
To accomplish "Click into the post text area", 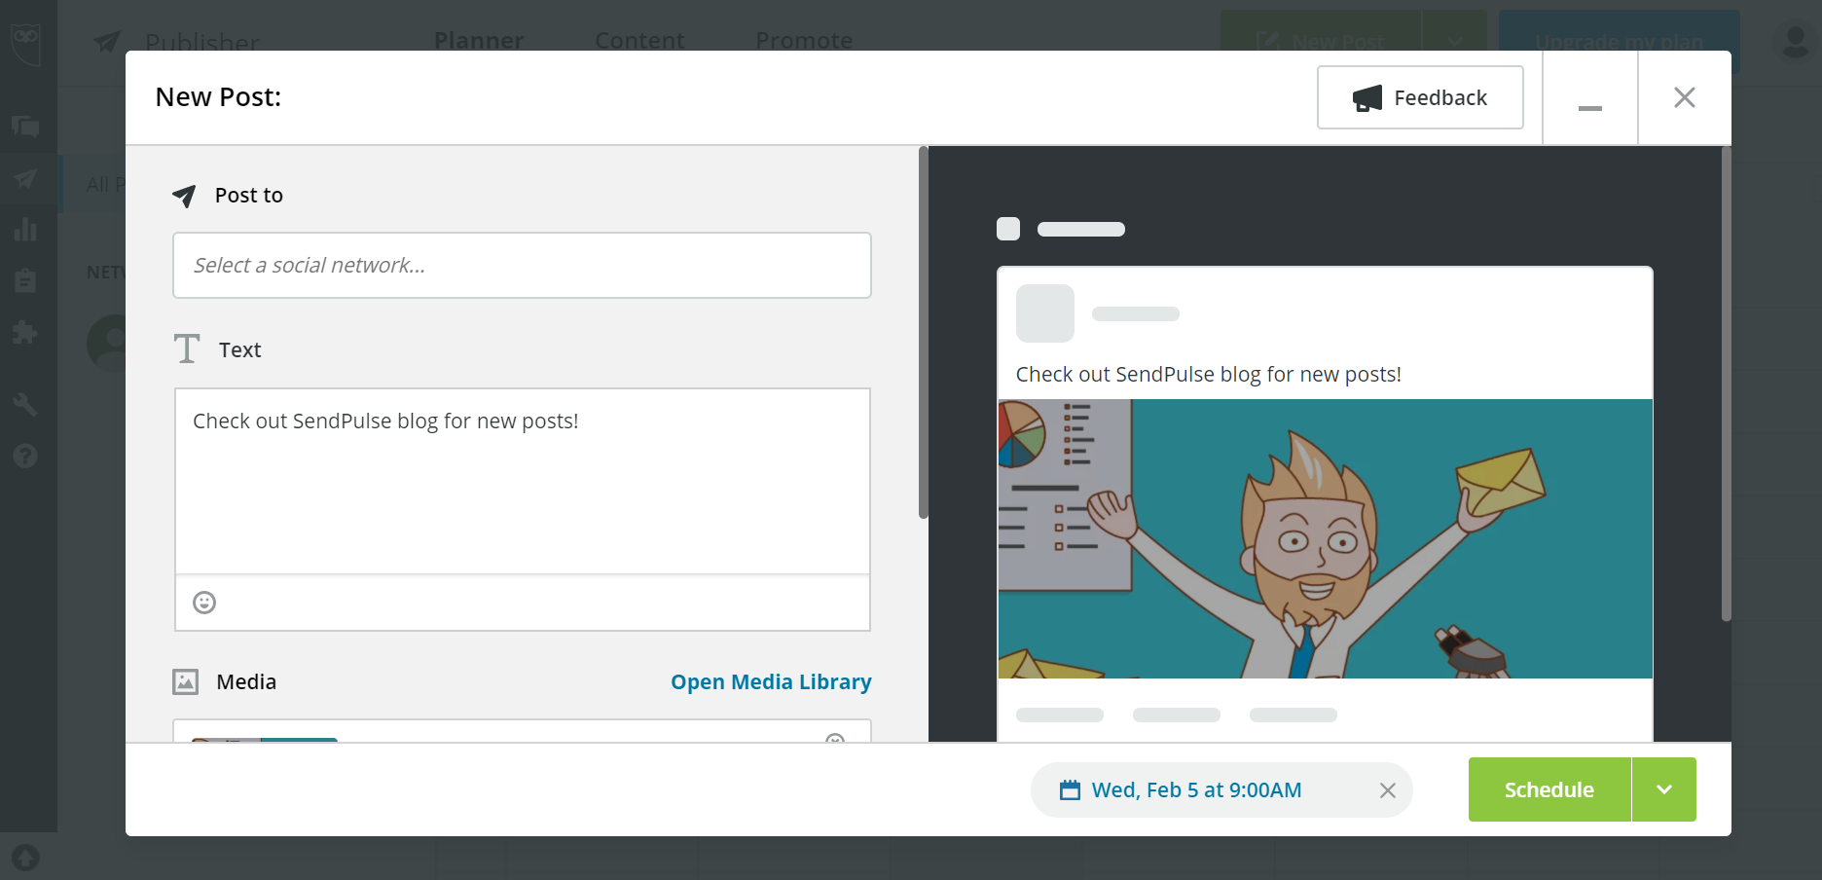I will coord(522,481).
